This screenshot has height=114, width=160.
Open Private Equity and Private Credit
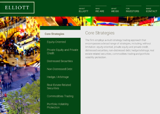click(62, 51)
